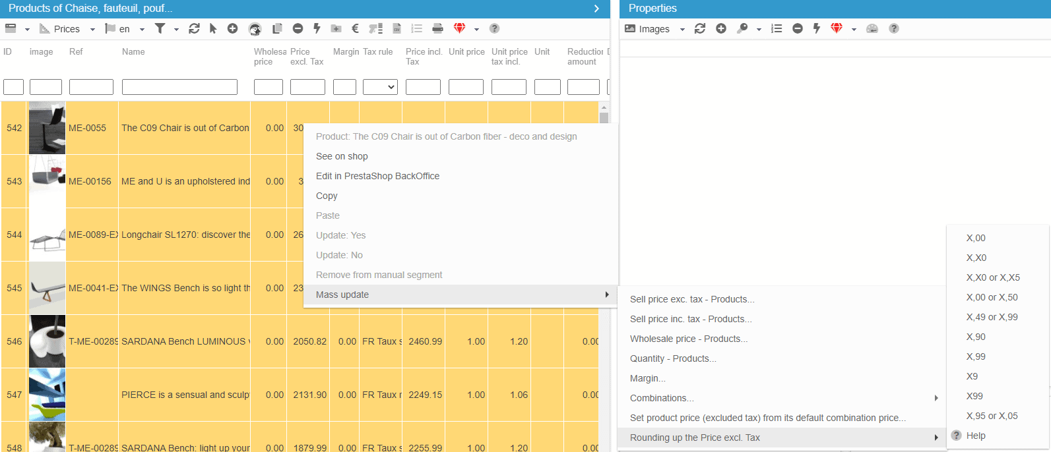Open the Images dropdown in Properties panel

[654, 29]
